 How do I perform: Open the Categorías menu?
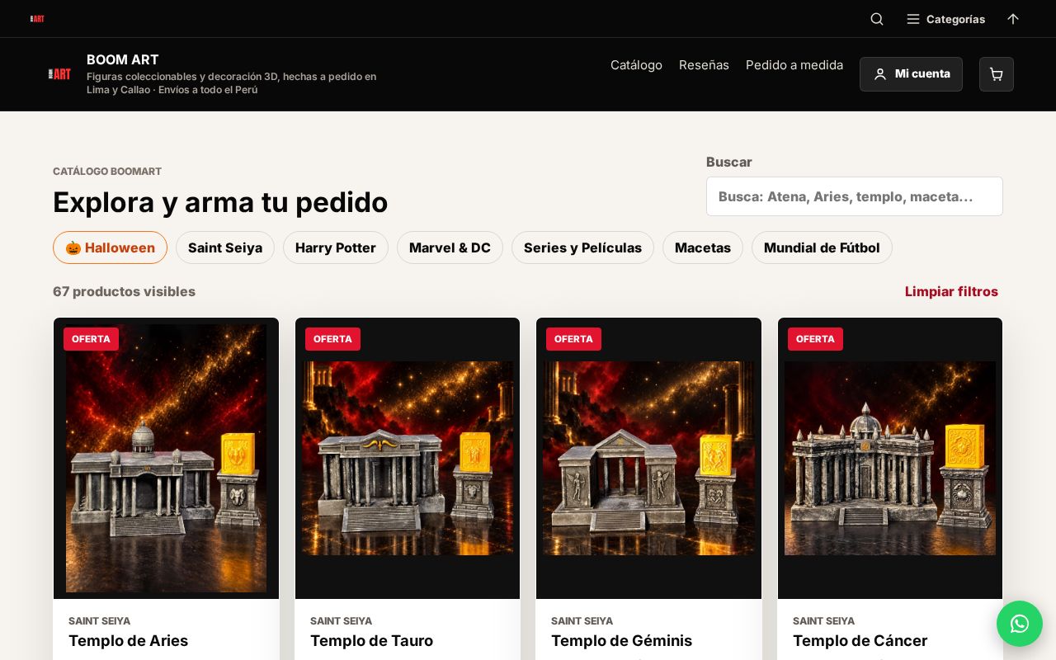point(945,19)
